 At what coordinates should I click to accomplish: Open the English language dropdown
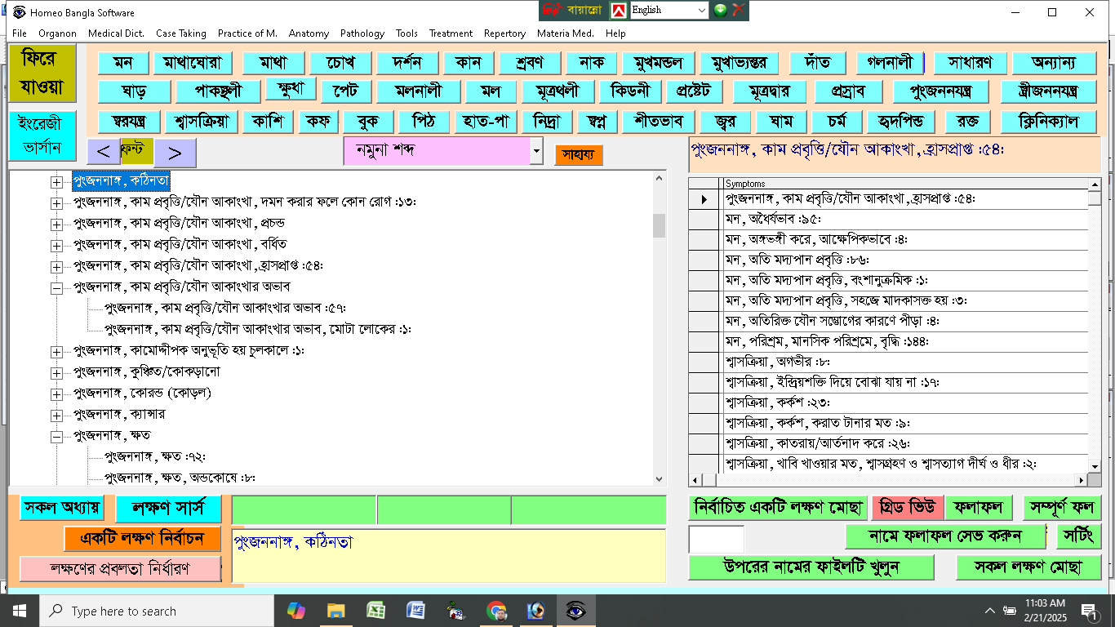tap(700, 11)
